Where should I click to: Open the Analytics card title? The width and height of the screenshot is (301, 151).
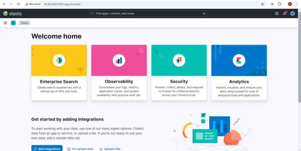[x=239, y=82]
